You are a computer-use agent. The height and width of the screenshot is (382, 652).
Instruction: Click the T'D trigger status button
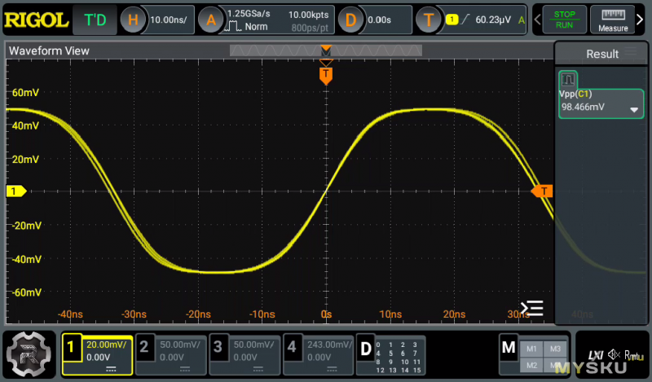click(95, 20)
